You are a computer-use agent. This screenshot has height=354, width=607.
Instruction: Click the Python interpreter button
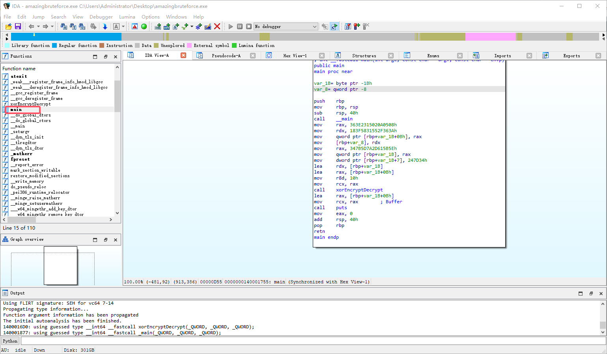pos(10,341)
